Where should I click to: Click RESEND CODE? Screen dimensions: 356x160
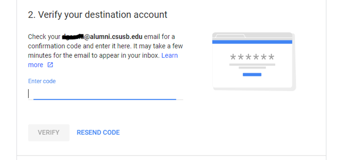click(98, 133)
